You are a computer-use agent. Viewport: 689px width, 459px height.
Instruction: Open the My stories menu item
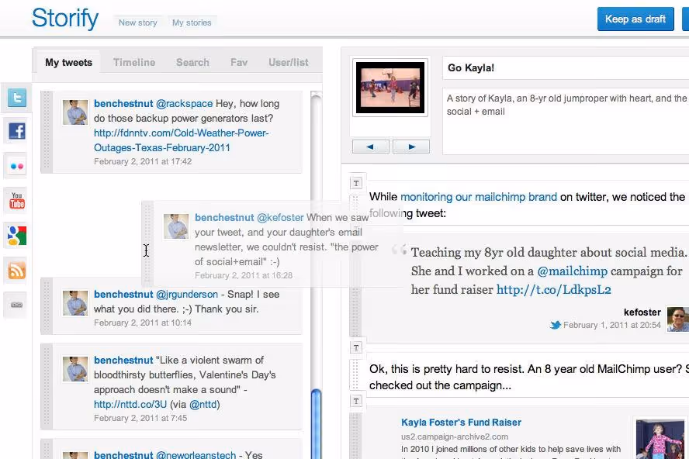[192, 22]
